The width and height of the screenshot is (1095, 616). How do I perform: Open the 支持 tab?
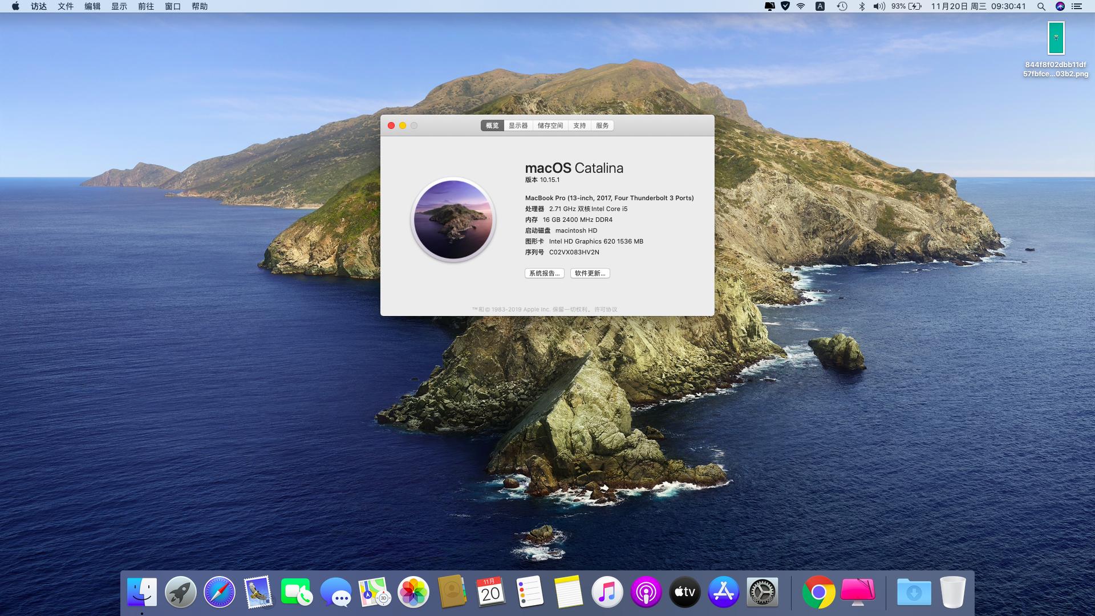[x=579, y=125]
